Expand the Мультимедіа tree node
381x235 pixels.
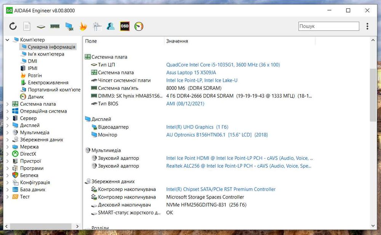click(x=7, y=133)
